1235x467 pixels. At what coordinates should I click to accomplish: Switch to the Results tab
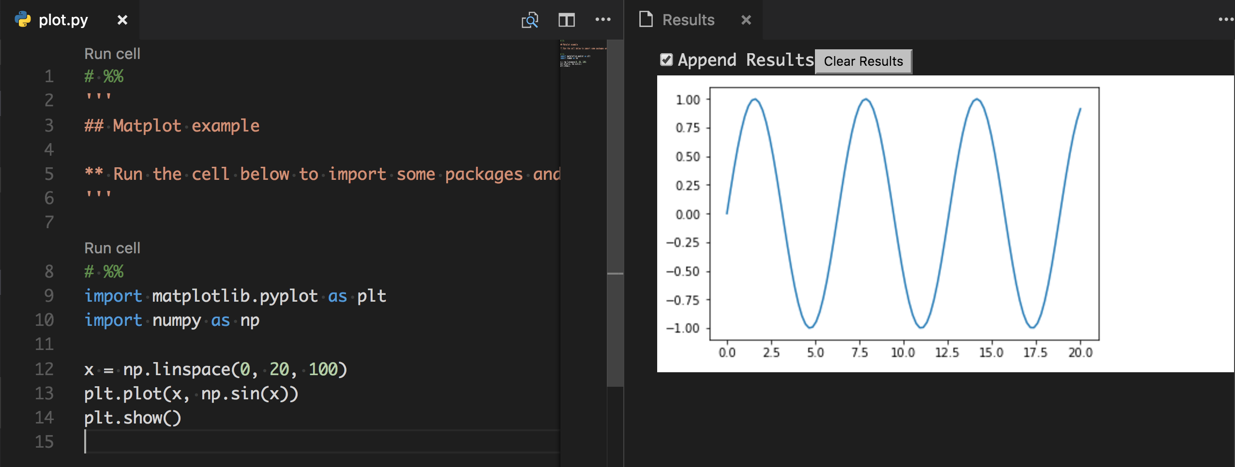click(688, 20)
